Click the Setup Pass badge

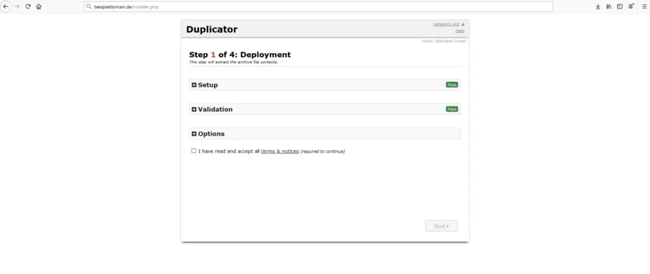tap(451, 85)
